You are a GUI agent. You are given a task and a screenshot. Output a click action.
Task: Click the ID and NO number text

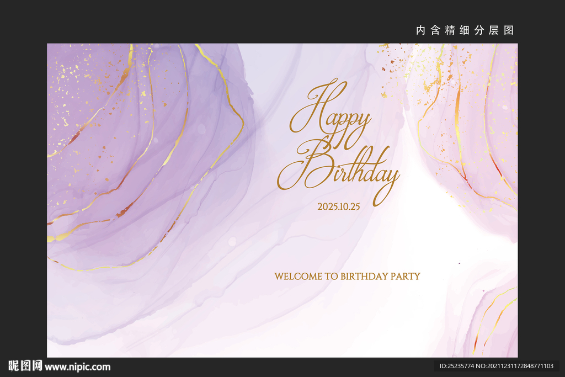[x=496, y=366]
